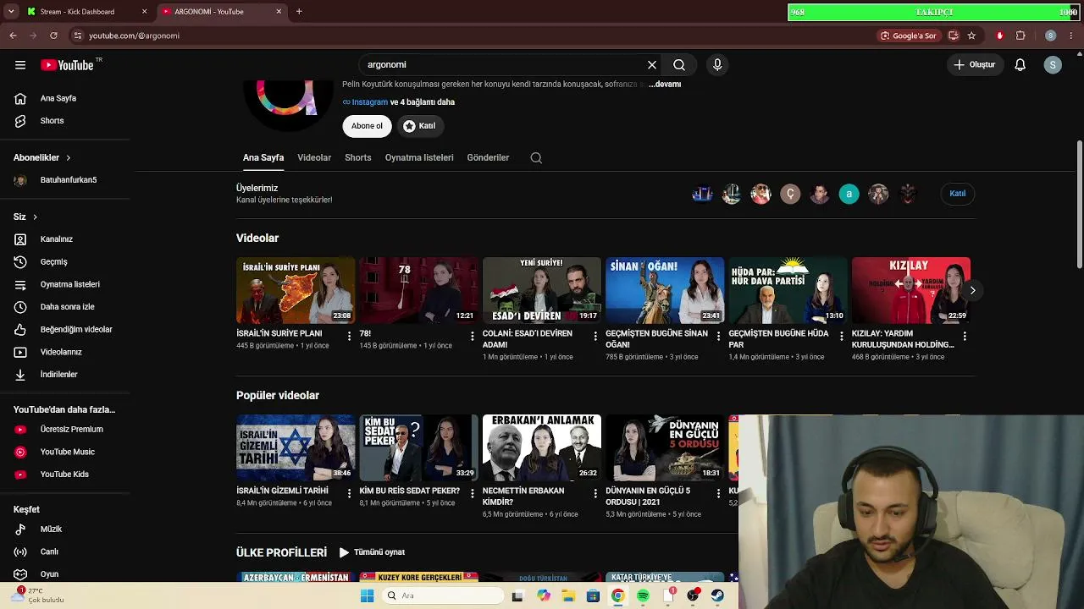Switch to the channel's Oynatma listeleri tab
The width and height of the screenshot is (1084, 609).
pos(419,158)
